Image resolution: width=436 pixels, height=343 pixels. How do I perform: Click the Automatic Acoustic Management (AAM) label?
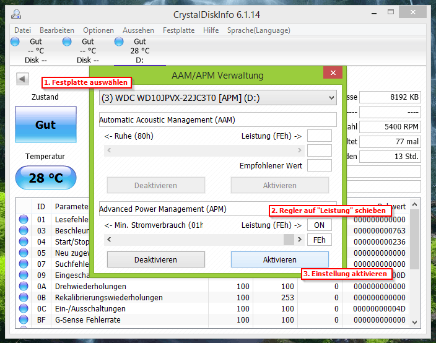167,119
